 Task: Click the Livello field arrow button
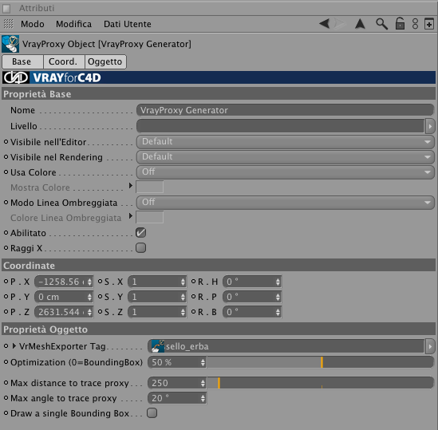coord(430,126)
